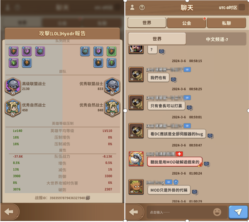The height and width of the screenshot is (222, 249).
Task: Tap the 聽說是用MOD破解遊戲來的 message bubble
Action: (x=175, y=162)
